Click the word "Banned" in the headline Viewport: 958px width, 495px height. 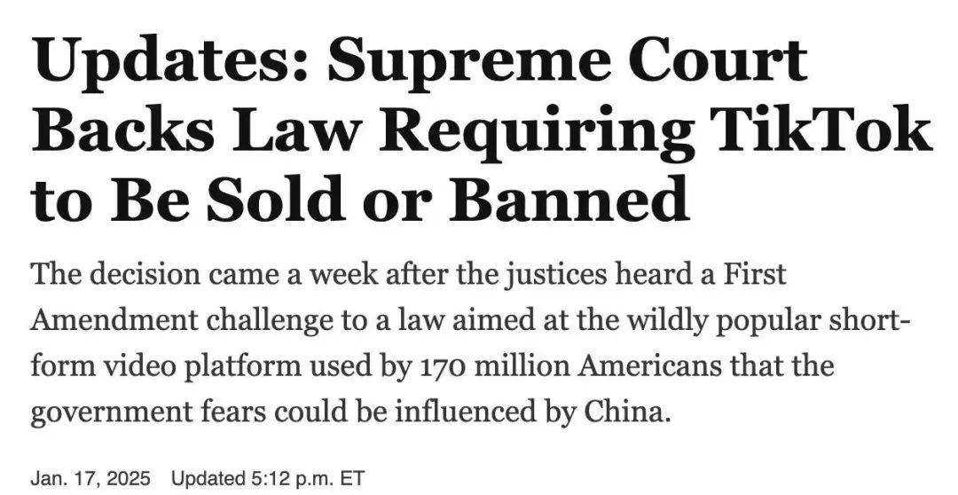coord(569,200)
